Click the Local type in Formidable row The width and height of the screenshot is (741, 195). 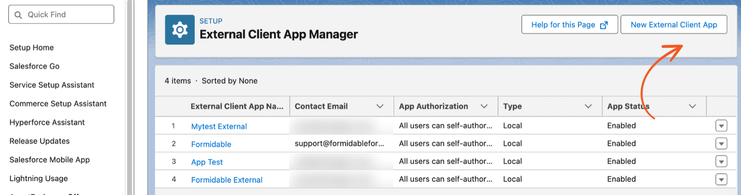point(512,144)
